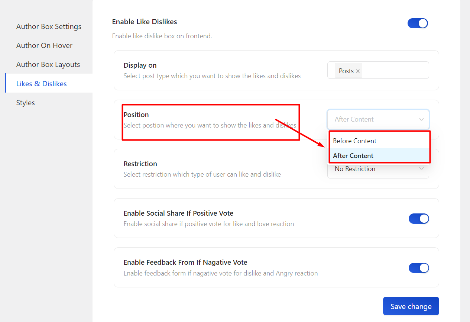Screen dimensions: 470x322
Task: Go to the Author Box Layouts tab
Action: click(48, 65)
